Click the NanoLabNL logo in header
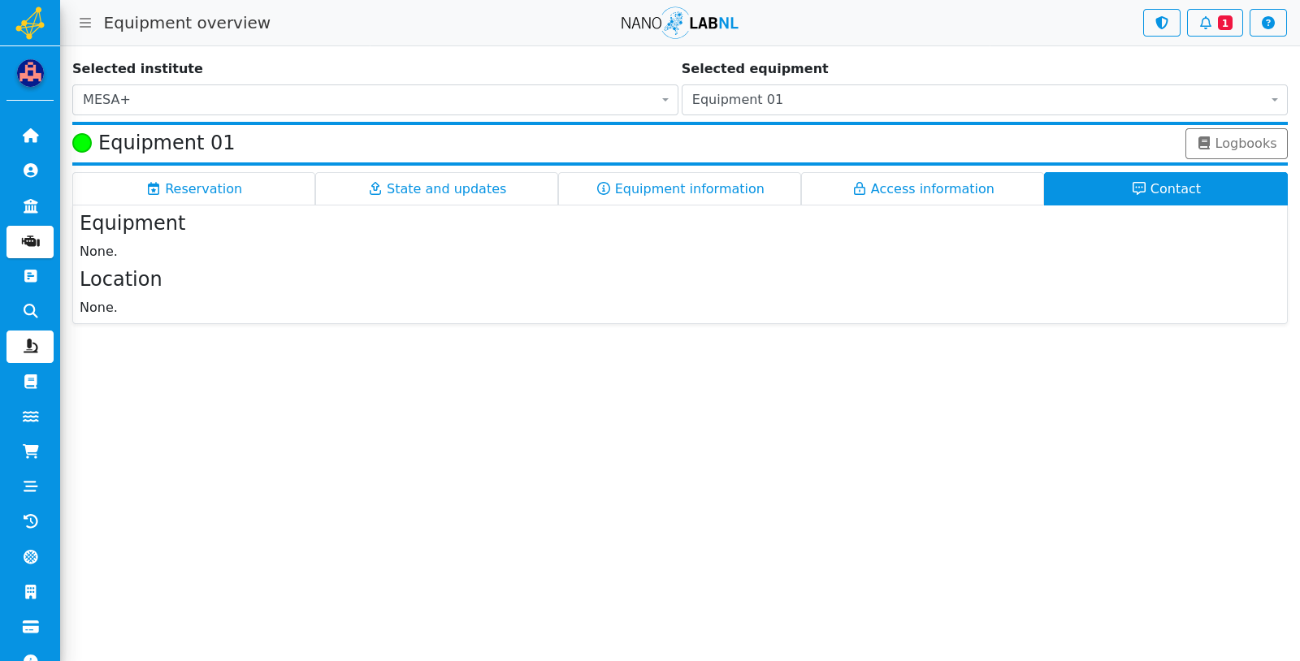This screenshot has height=661, width=1300. [x=679, y=23]
